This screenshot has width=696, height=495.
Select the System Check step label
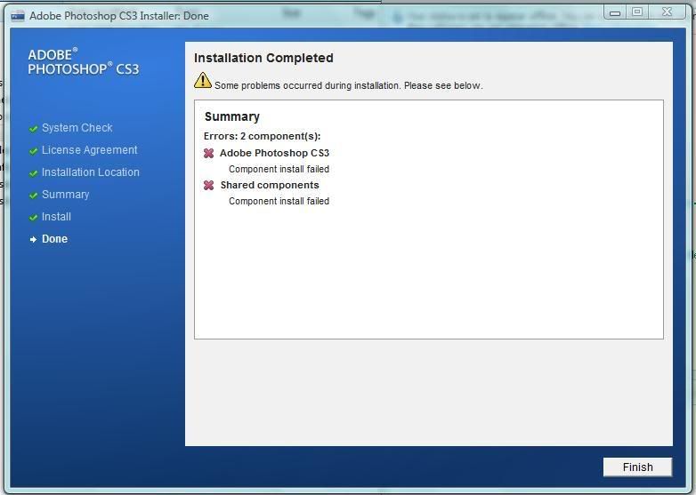(77, 128)
